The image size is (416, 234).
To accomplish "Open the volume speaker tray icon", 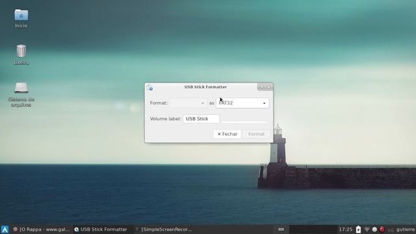I will (391, 230).
